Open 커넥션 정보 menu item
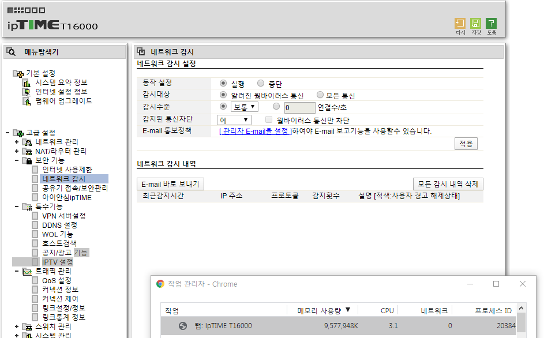Image resolution: width=559 pixels, height=338 pixels. (60, 290)
